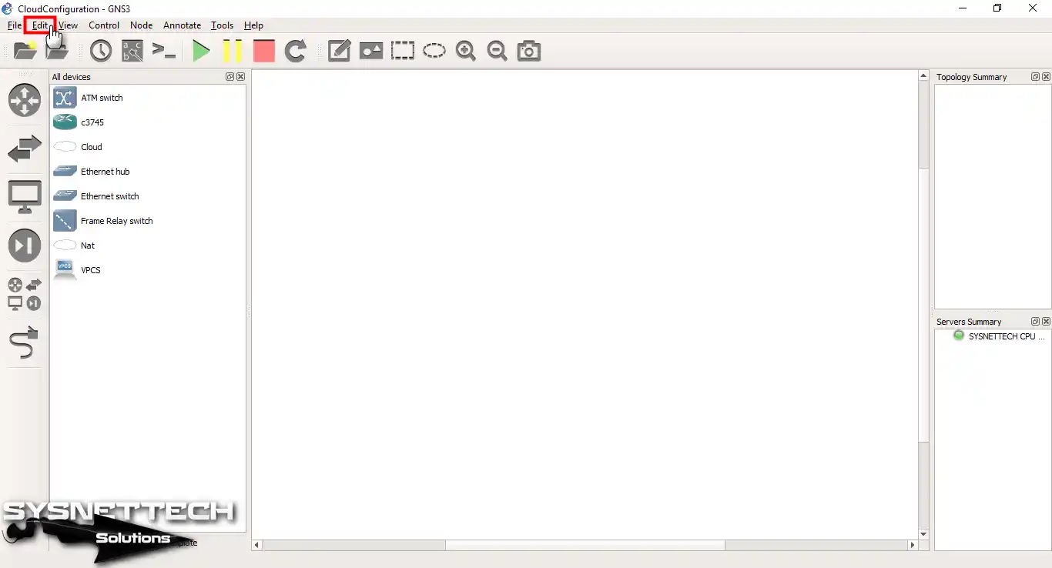Image resolution: width=1052 pixels, height=568 pixels.
Task: Take a screenshot using the camera icon
Action: coord(528,51)
